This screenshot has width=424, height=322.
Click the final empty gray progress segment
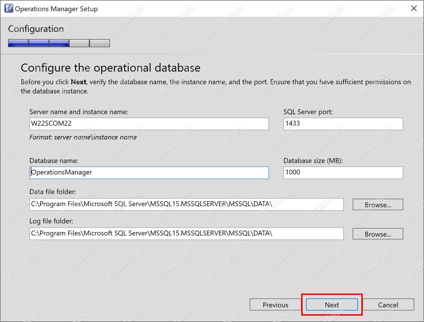(100, 43)
